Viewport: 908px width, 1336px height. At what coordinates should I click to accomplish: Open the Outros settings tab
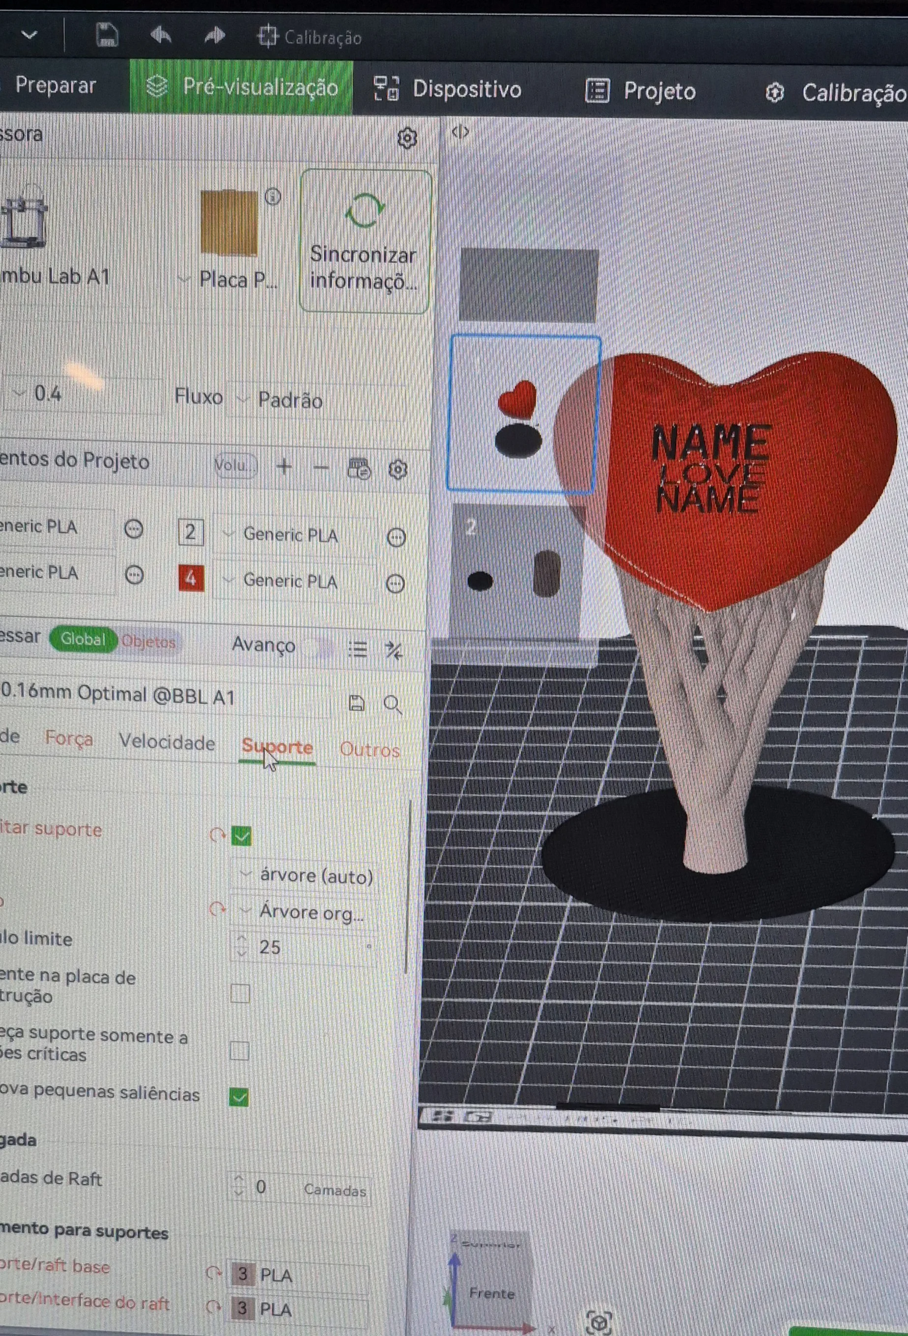pyautogui.click(x=370, y=749)
